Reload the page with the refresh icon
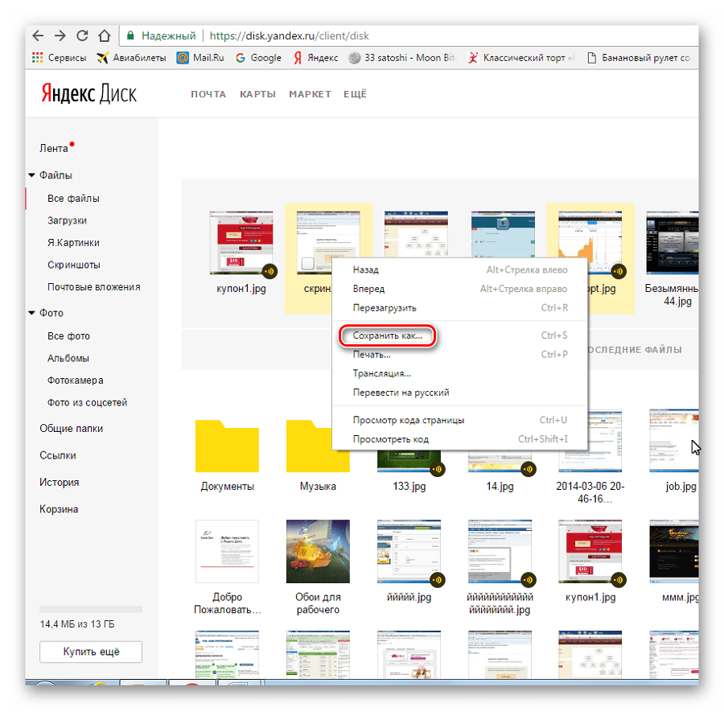The image size is (724, 724). [81, 35]
